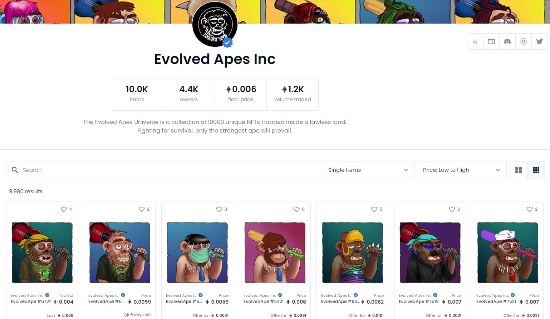Click the Single Items dropdown chevron
This screenshot has height=319, width=550.
[406, 170]
